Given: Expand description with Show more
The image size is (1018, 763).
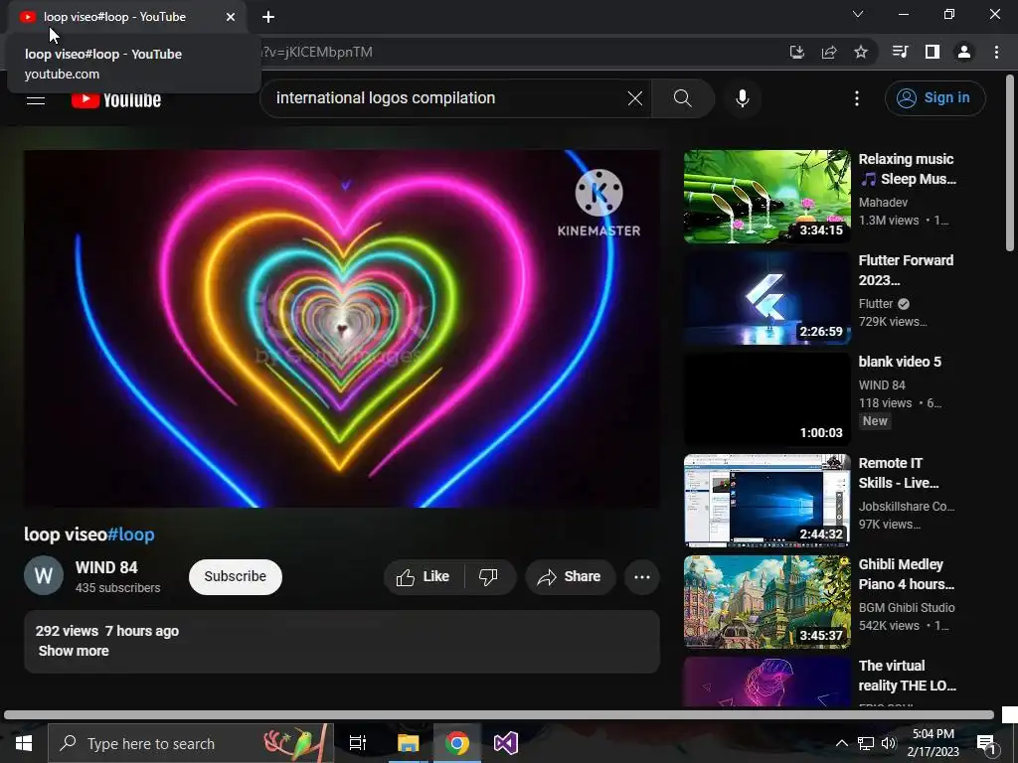Looking at the screenshot, I should [74, 651].
